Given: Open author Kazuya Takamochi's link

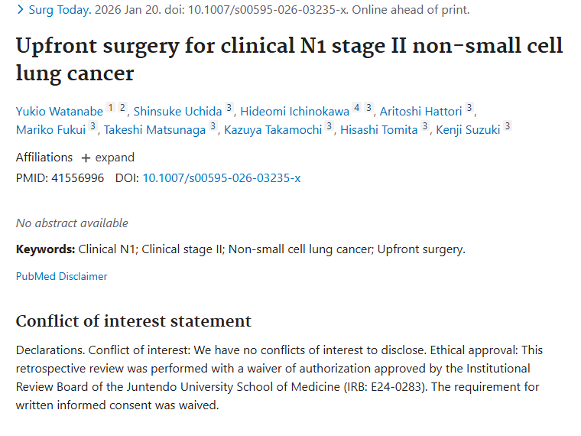Looking at the screenshot, I should [273, 130].
